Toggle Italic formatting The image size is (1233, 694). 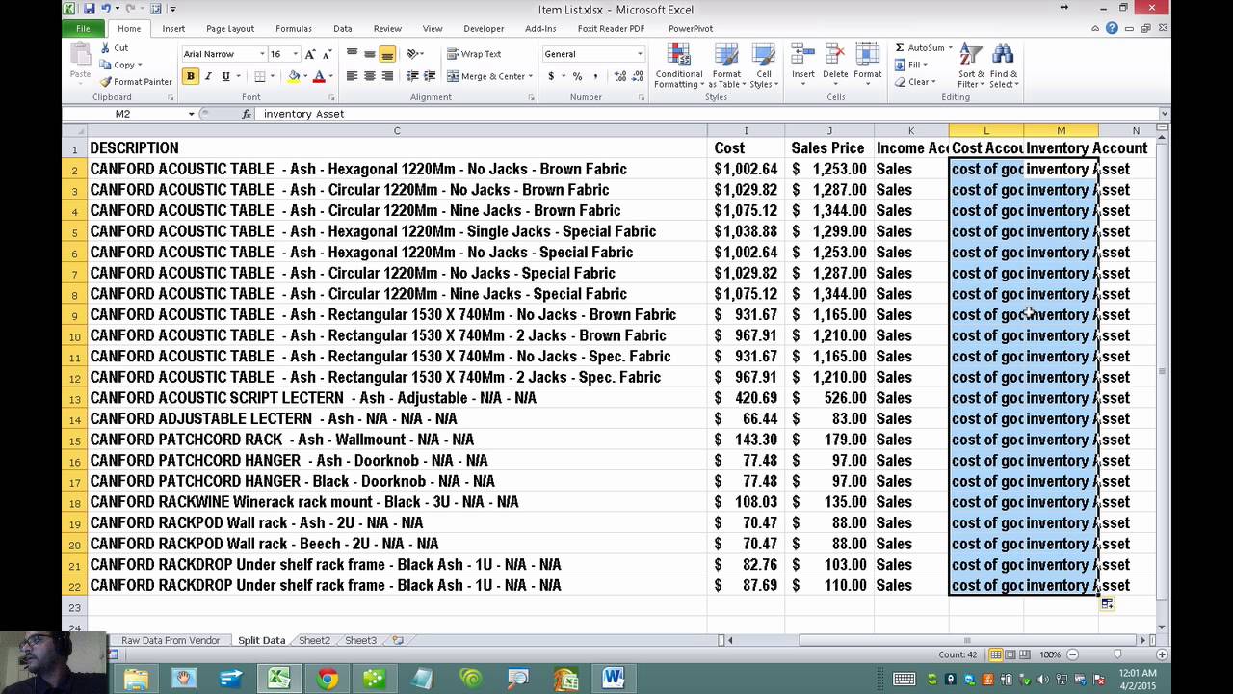click(x=207, y=76)
